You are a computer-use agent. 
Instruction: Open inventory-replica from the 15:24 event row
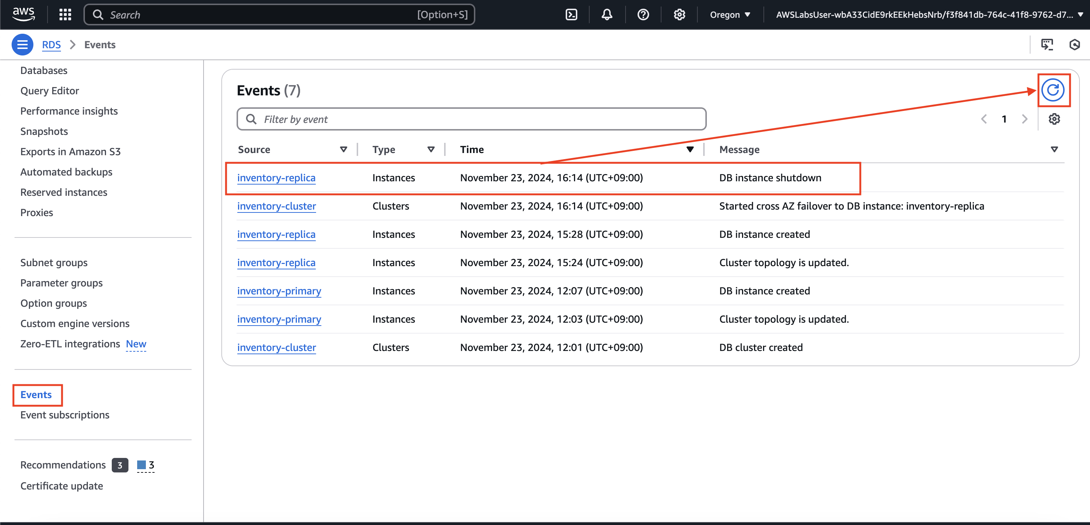276,263
